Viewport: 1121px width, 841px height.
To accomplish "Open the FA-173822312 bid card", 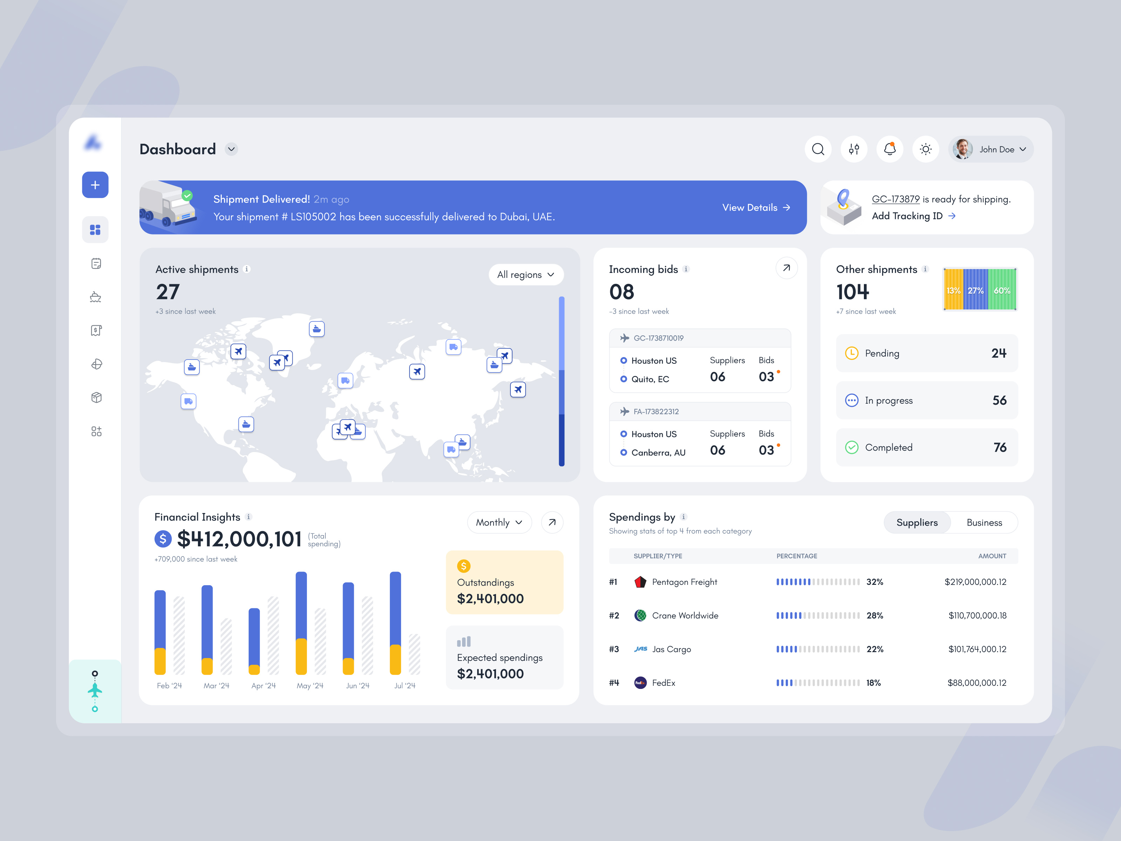I will coord(700,434).
